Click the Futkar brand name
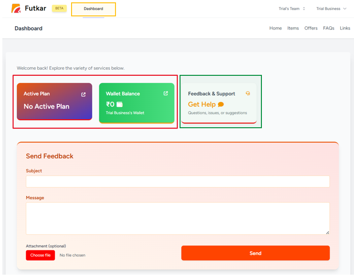 pyautogui.click(x=36, y=8)
